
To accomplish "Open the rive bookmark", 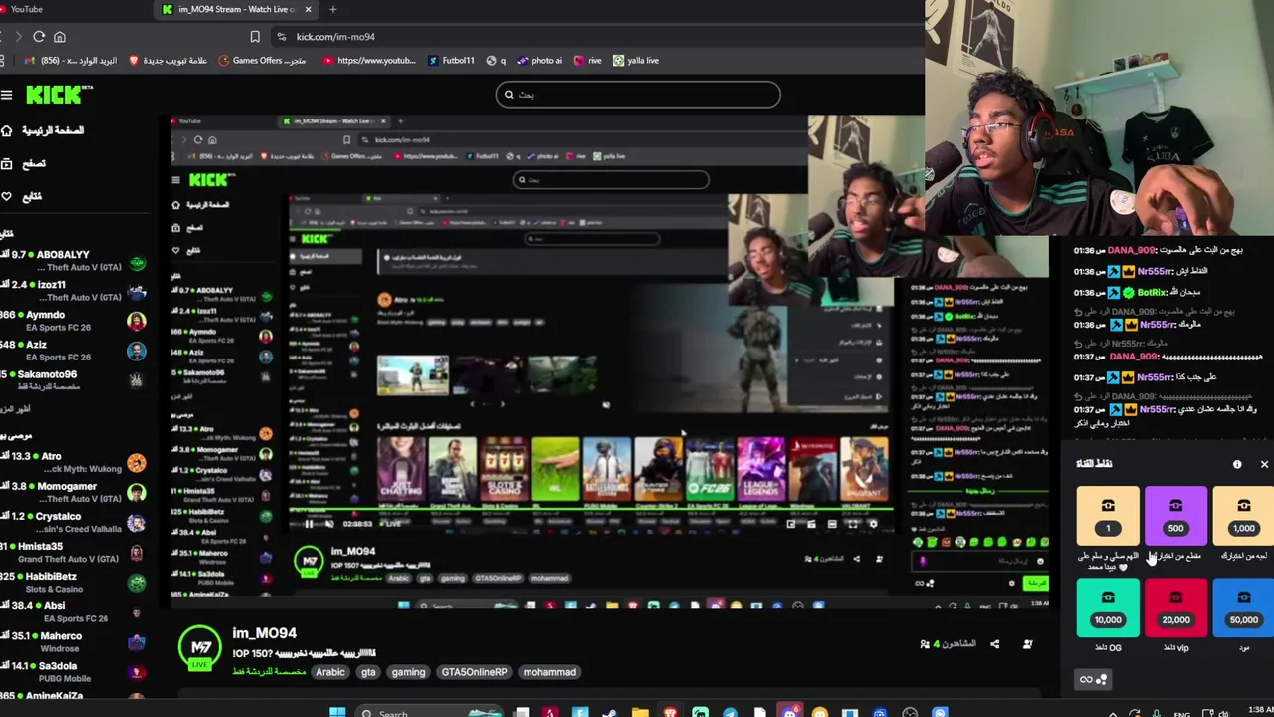I will tap(587, 61).
